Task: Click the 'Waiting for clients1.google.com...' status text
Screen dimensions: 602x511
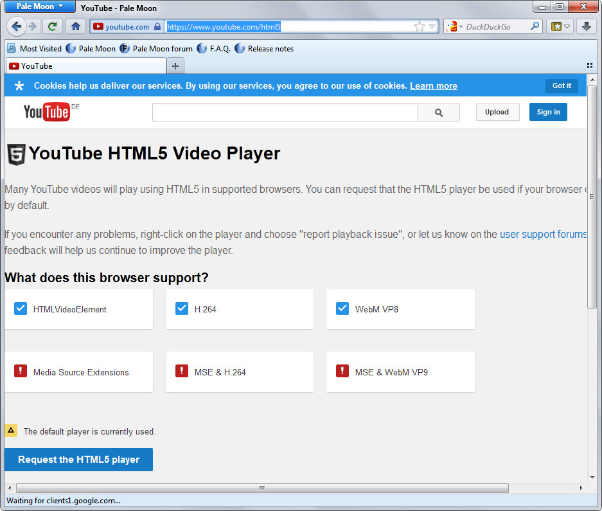Action: [x=64, y=501]
